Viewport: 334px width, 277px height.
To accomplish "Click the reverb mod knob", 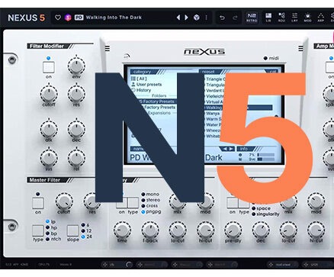I will click(x=316, y=201).
